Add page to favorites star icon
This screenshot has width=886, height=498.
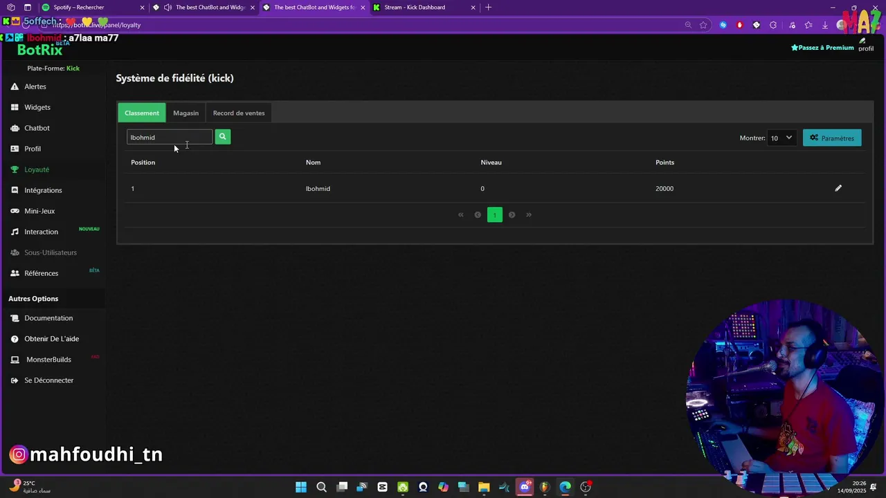coord(703,25)
